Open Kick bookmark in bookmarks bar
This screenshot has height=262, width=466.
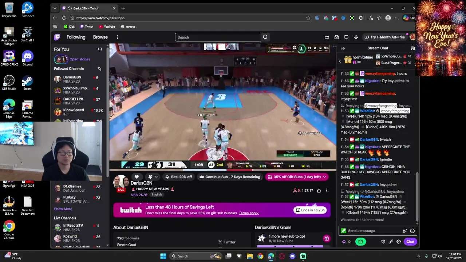click(x=69, y=27)
